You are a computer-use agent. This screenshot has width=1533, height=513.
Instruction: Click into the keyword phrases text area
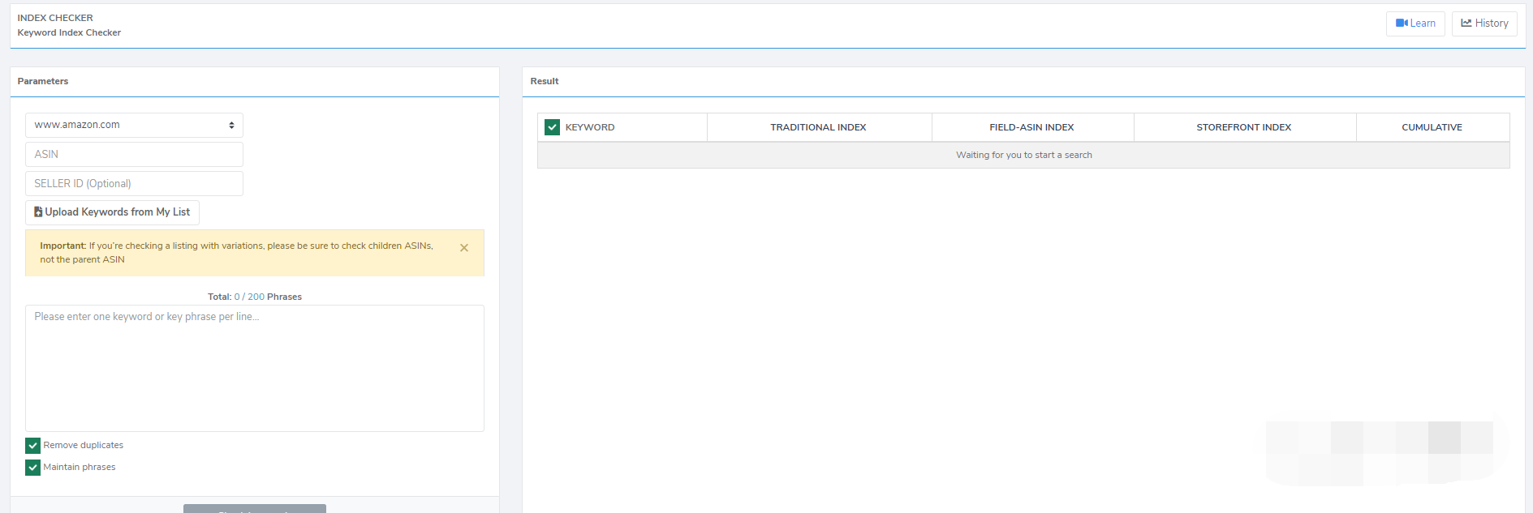click(254, 368)
